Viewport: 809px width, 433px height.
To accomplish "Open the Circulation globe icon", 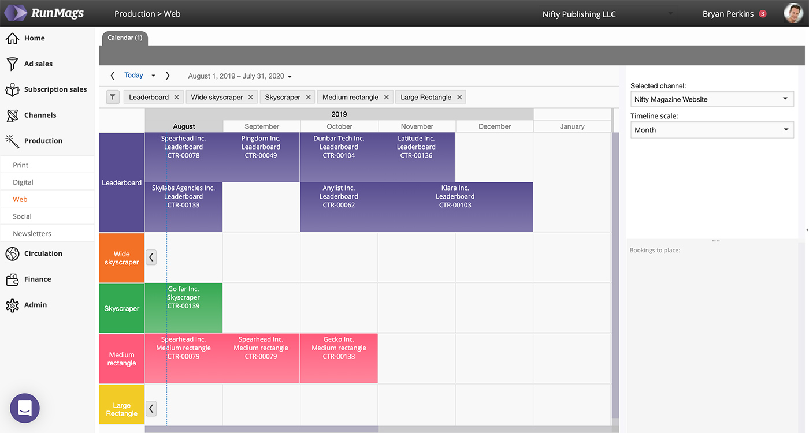I will (x=12, y=253).
